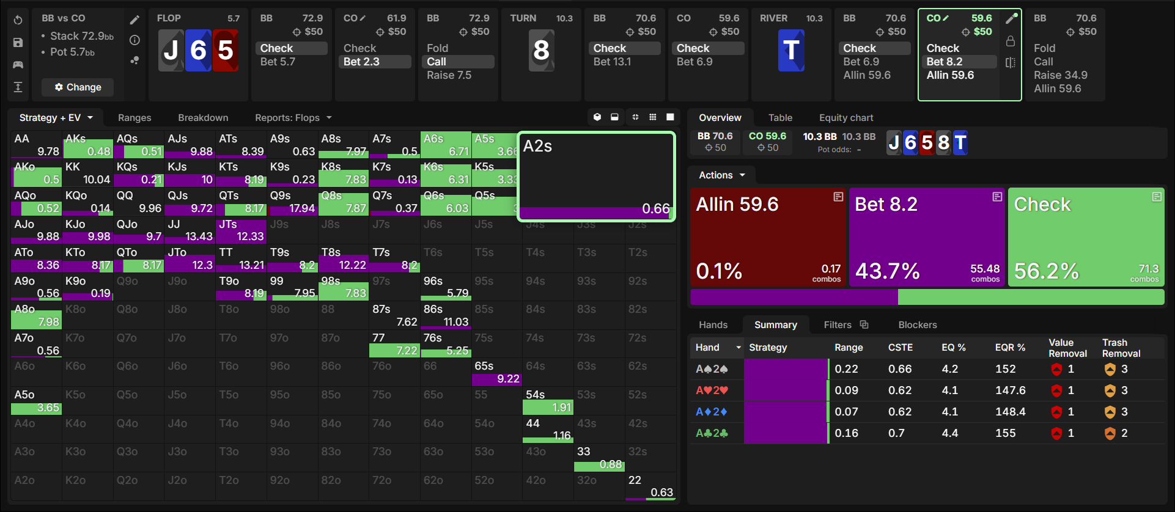1175x512 pixels.
Task: Click the details icon on the Bet 8.2 card
Action: [x=997, y=197]
